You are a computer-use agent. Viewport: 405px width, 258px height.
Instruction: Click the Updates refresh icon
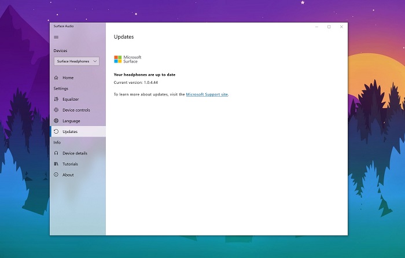tap(56, 132)
